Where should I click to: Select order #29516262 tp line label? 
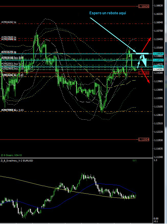[x=9, y=22]
